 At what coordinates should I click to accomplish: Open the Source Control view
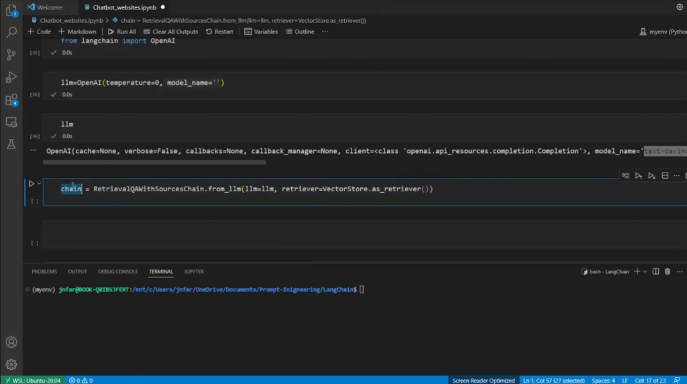click(11, 54)
